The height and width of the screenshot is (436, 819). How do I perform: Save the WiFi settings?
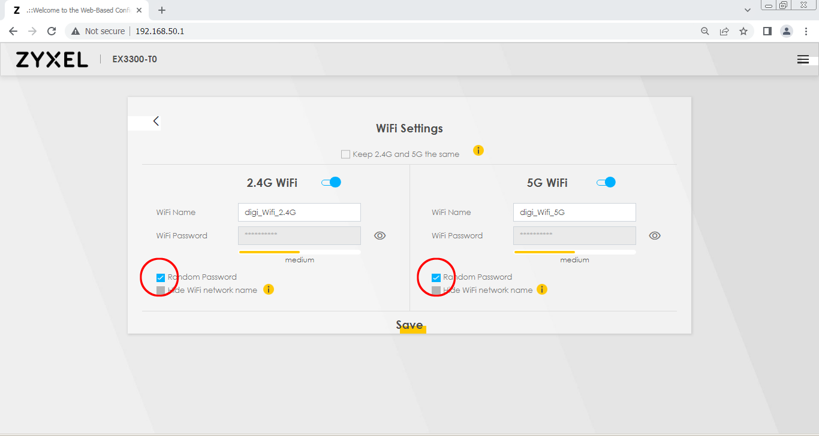[x=410, y=325]
